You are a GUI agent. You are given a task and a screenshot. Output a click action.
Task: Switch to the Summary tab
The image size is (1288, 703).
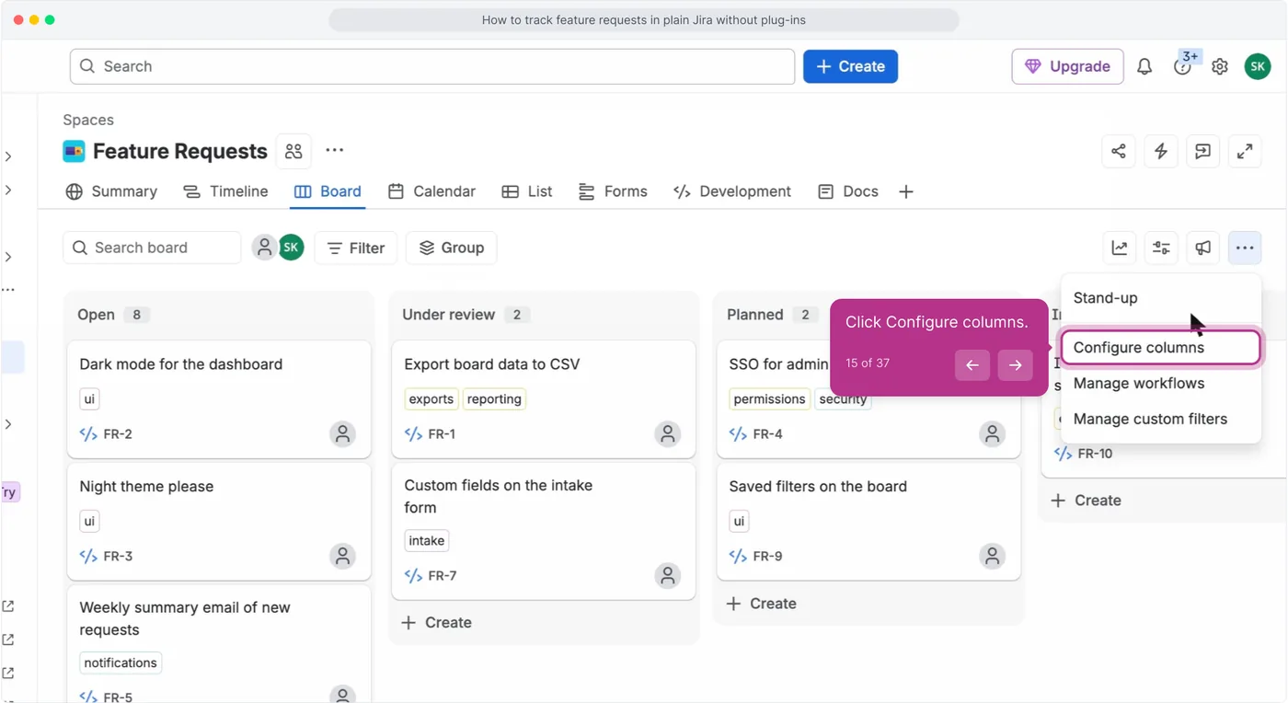click(x=111, y=191)
